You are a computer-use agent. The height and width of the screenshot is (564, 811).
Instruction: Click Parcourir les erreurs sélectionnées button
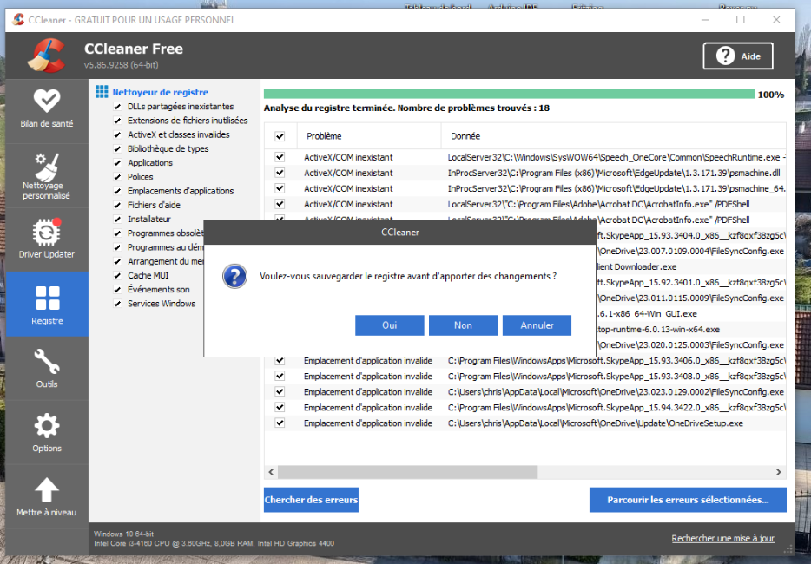coord(688,500)
